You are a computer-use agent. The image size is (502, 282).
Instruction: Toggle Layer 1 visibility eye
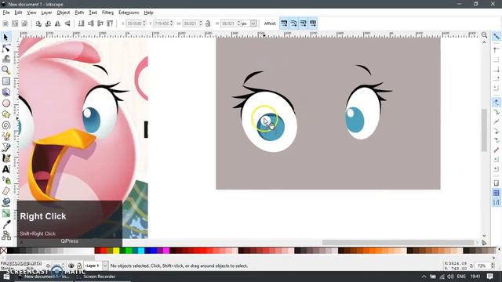pyautogui.click(x=71, y=266)
